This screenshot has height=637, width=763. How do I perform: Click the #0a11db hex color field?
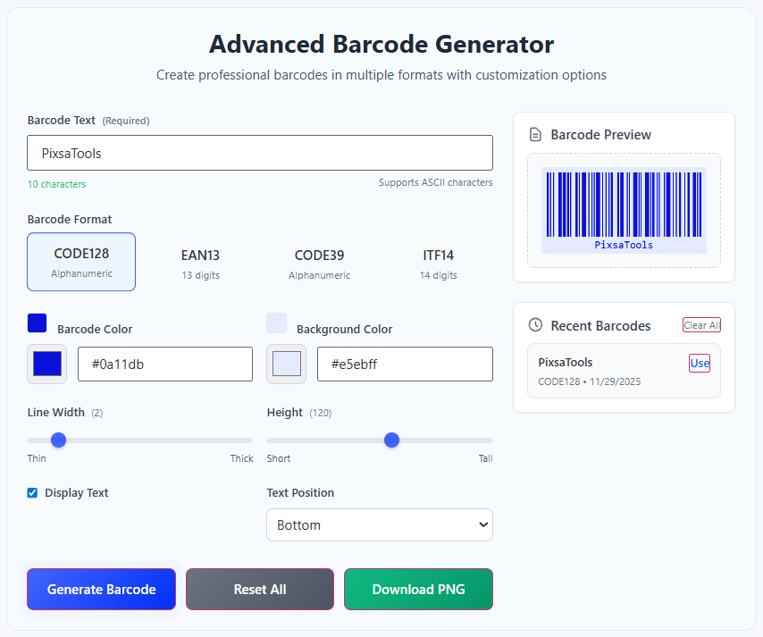point(165,364)
